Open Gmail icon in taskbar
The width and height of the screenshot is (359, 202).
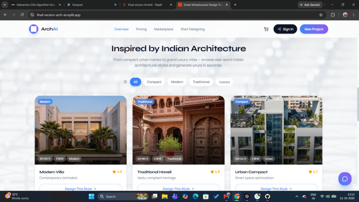pos(226,197)
